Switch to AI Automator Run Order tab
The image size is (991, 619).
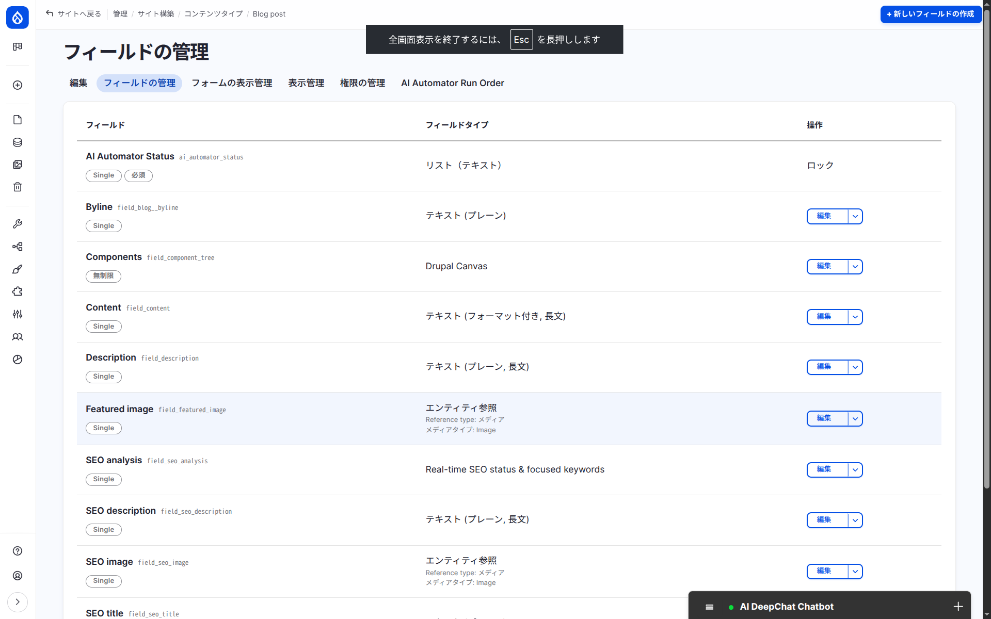[452, 83]
